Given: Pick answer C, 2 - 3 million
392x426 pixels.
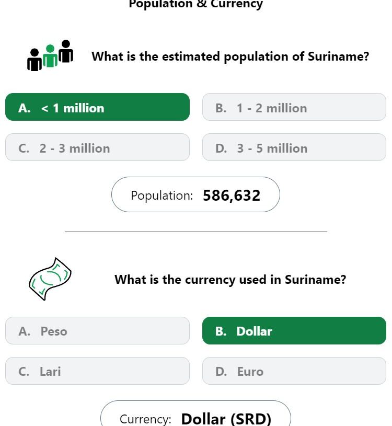Looking at the screenshot, I should pos(97,147).
